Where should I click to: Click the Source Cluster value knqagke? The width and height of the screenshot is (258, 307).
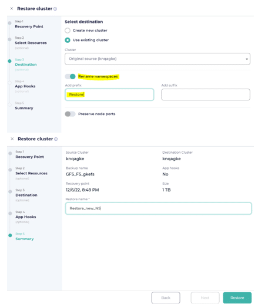tap(75, 159)
